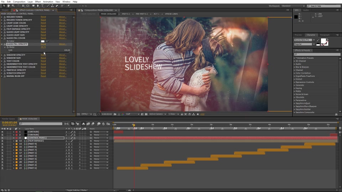Select the Eraser tool

(57, 6)
